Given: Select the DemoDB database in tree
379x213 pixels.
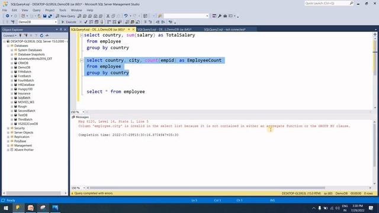Looking at the screenshot, I should [x=24, y=67].
